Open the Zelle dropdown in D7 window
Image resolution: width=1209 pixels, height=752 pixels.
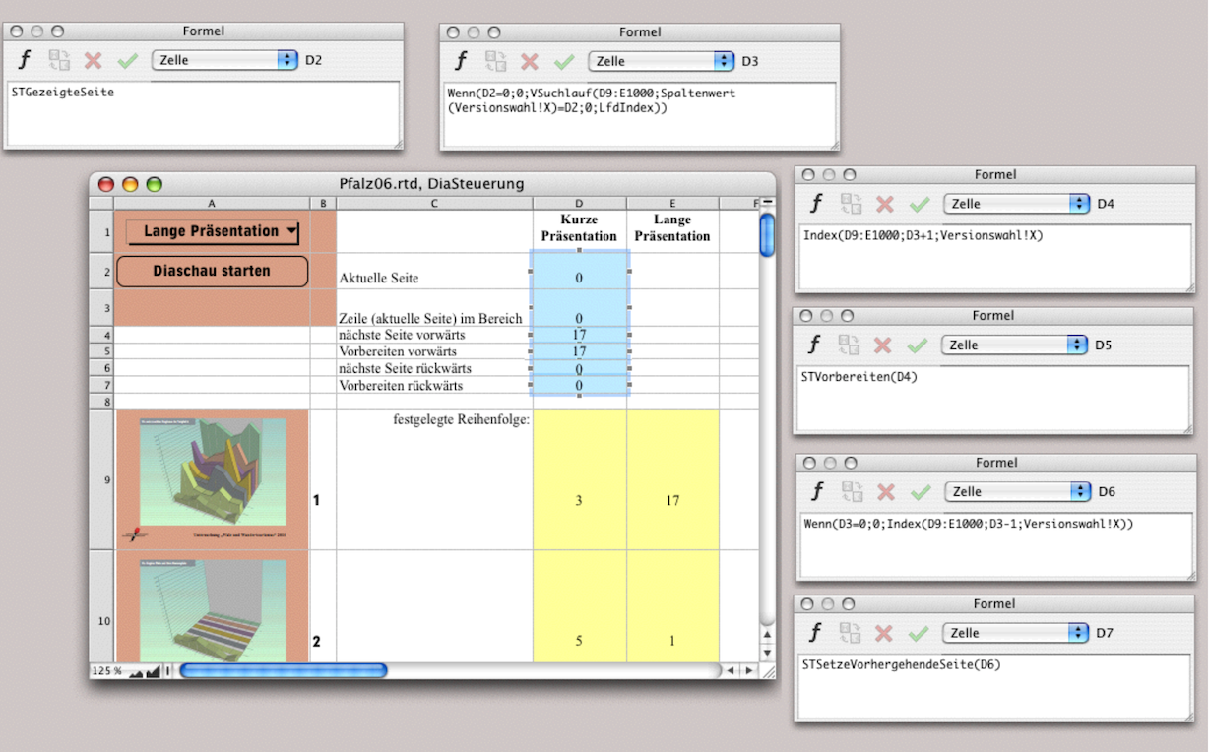coord(1015,633)
